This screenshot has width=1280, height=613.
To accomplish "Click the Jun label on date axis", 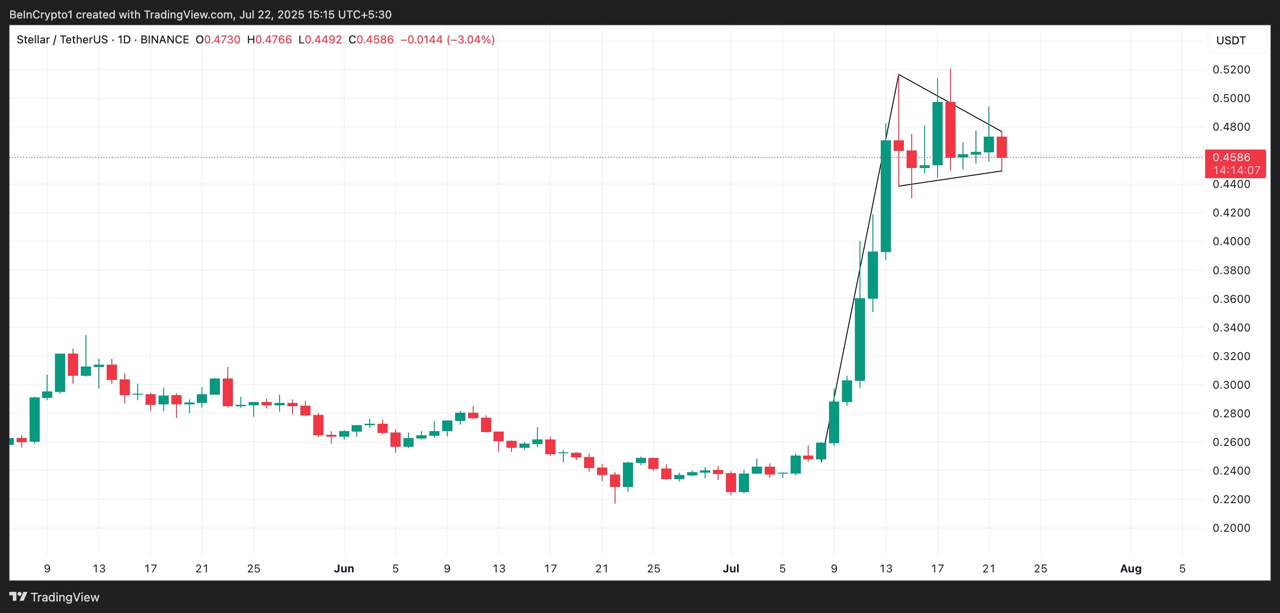I will point(344,569).
